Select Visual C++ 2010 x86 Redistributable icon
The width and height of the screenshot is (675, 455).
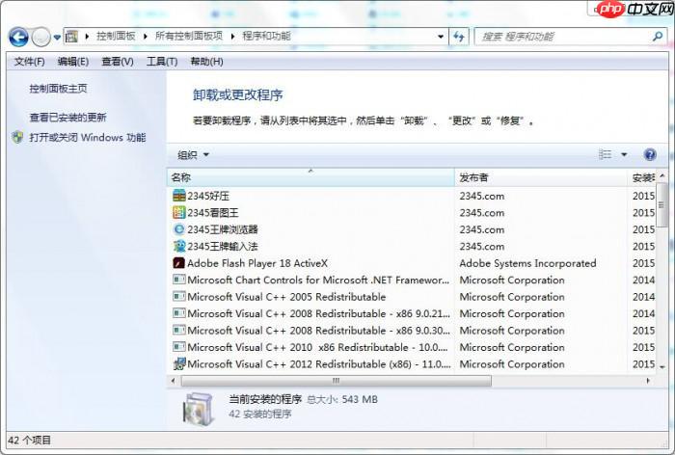[179, 347]
